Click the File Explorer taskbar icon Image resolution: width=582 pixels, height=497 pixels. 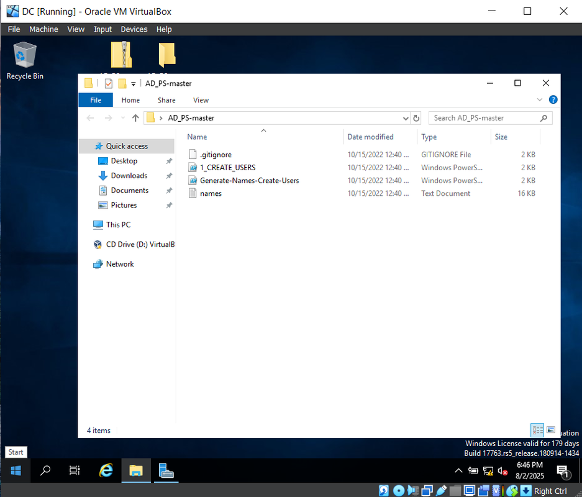(x=136, y=471)
